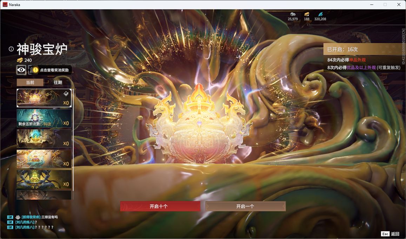Click 开启十个 to open ten
This screenshot has height=239, width=406.
[160, 206]
